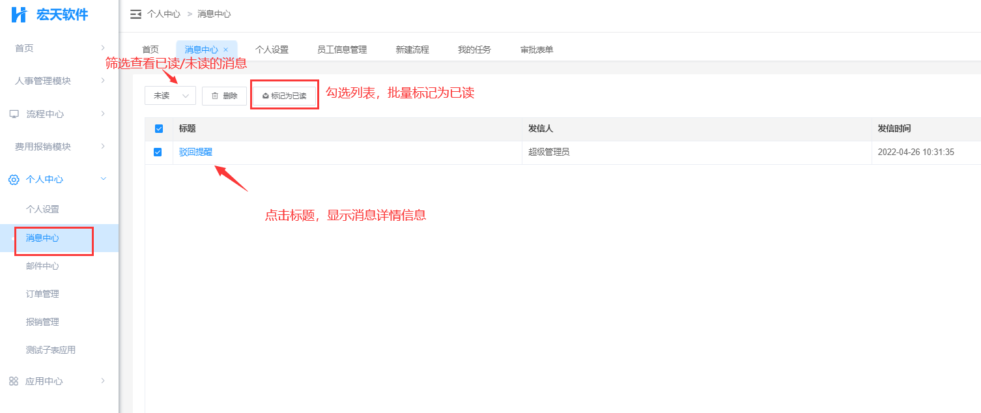Expand the 首页 sidebar menu
981x413 pixels.
click(x=59, y=48)
